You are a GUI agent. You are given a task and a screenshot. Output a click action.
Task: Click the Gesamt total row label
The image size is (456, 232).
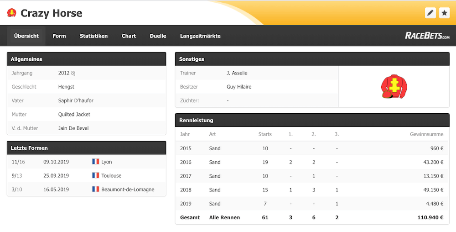pyautogui.click(x=190, y=217)
